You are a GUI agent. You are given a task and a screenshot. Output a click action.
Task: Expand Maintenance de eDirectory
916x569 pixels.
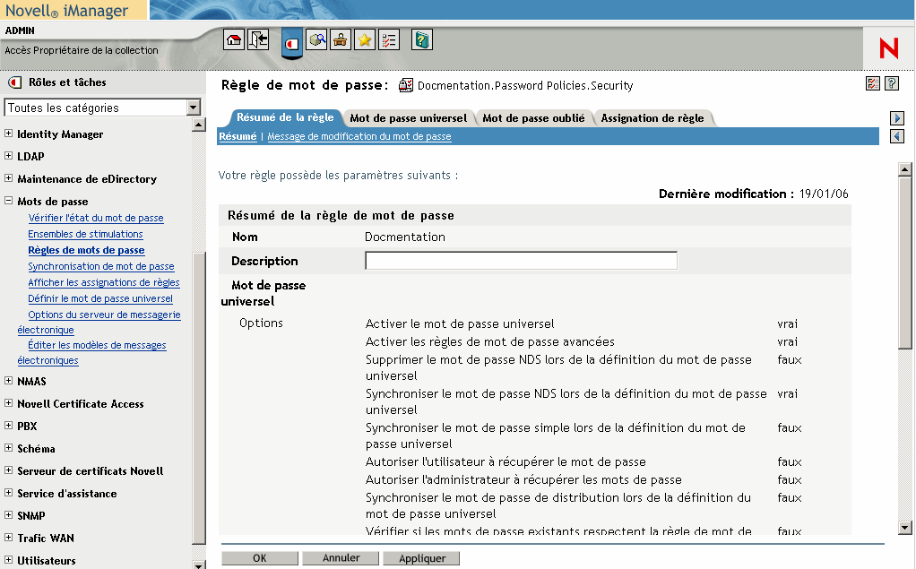pos(8,178)
